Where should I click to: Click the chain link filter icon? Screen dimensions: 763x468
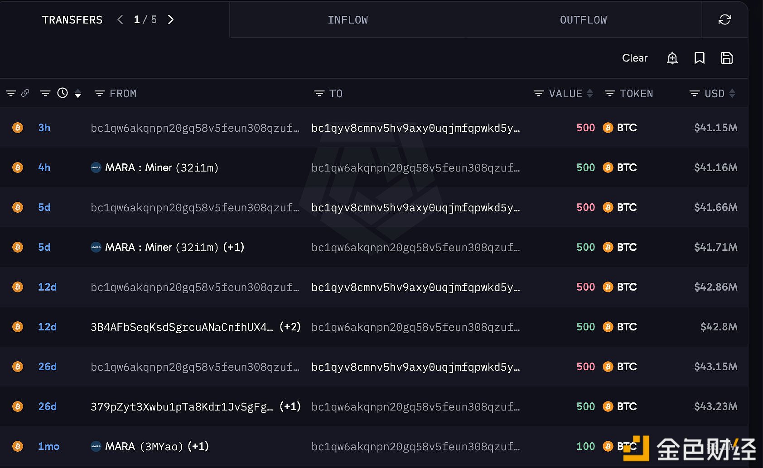click(25, 93)
